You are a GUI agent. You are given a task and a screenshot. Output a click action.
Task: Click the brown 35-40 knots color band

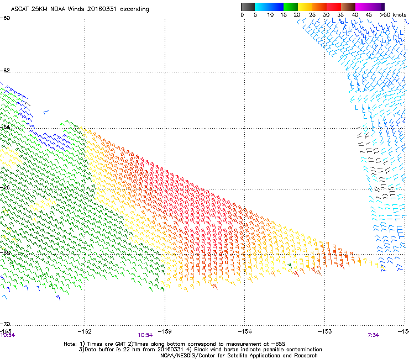click(348, 7)
